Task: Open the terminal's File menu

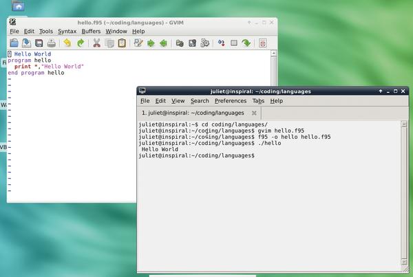Action: pos(145,101)
